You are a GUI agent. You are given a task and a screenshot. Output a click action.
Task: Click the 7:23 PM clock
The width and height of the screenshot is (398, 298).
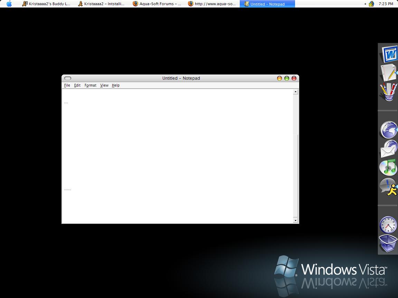[x=386, y=4]
